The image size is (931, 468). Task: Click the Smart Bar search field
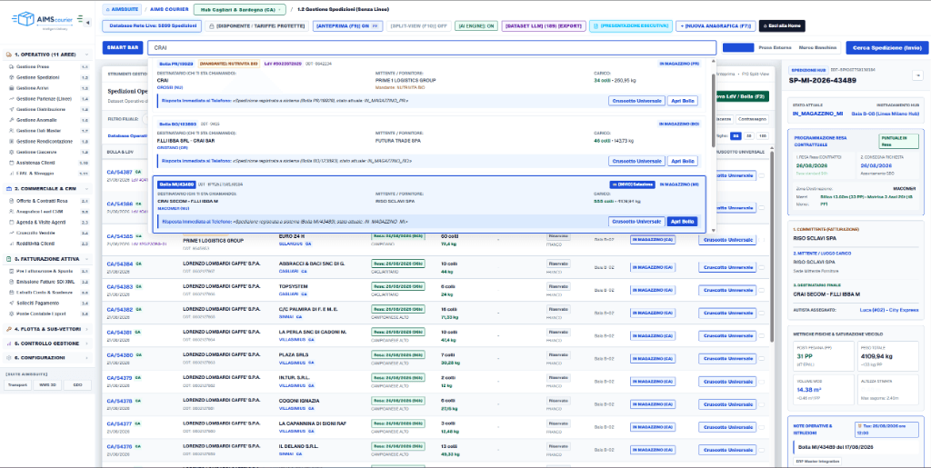click(432, 47)
